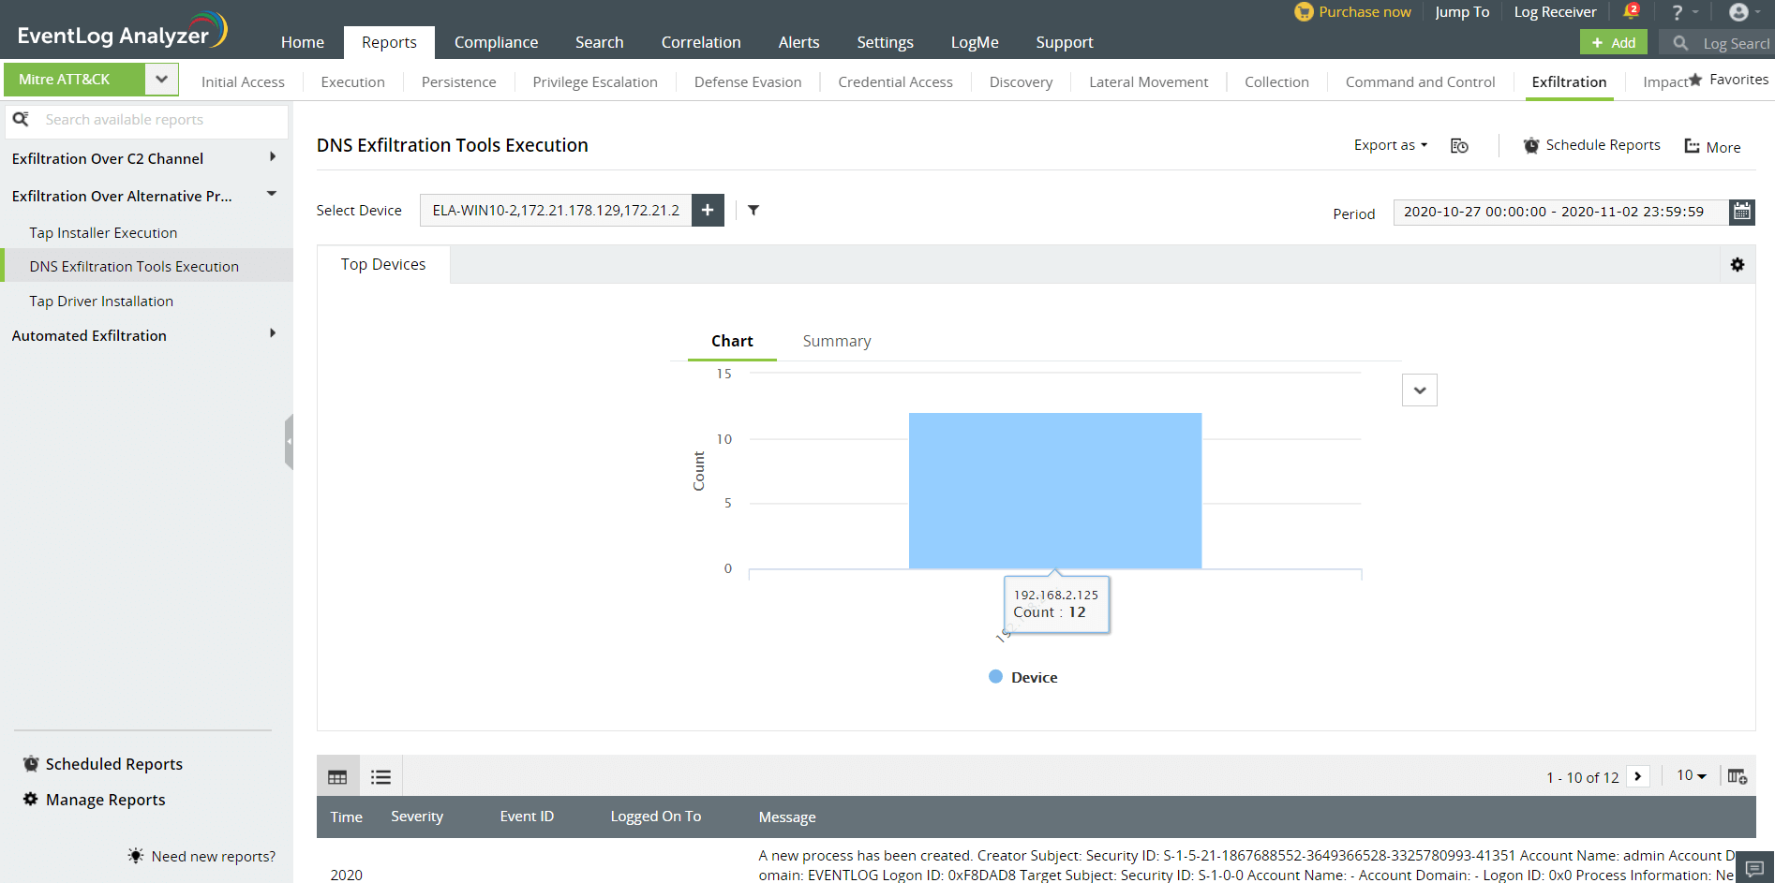Open Manage Reports link
The width and height of the screenshot is (1775, 883).
pos(95,800)
